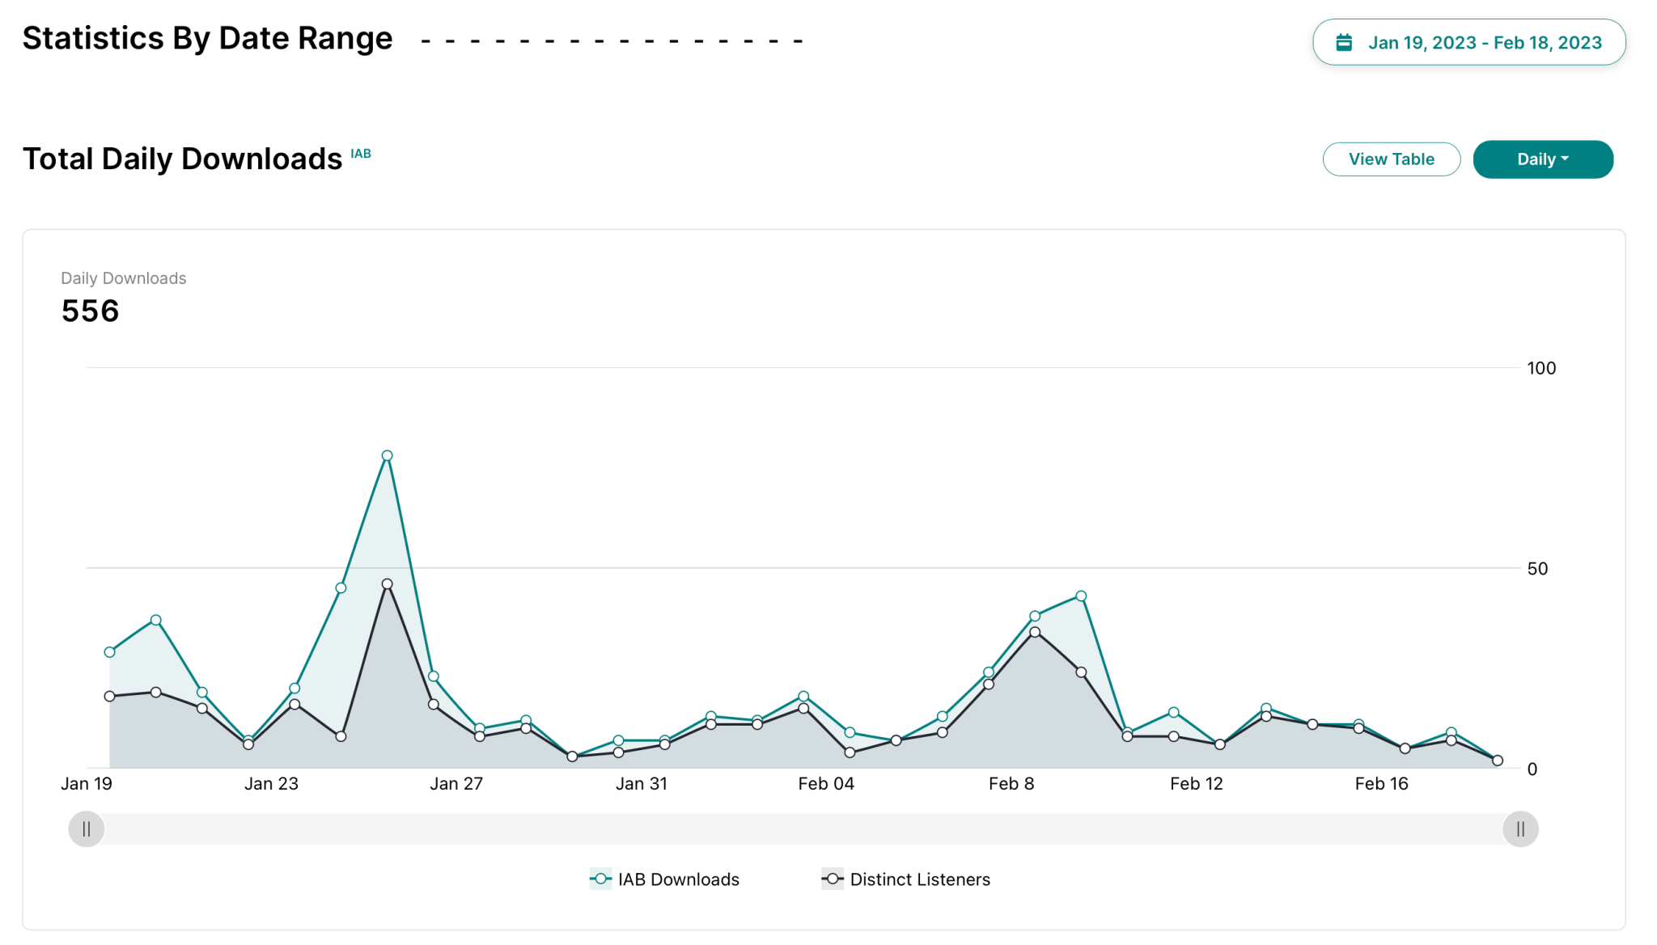The width and height of the screenshot is (1657, 945).
Task: Click the IAB superscript next to Total Daily Downloads
Action: pyautogui.click(x=360, y=153)
